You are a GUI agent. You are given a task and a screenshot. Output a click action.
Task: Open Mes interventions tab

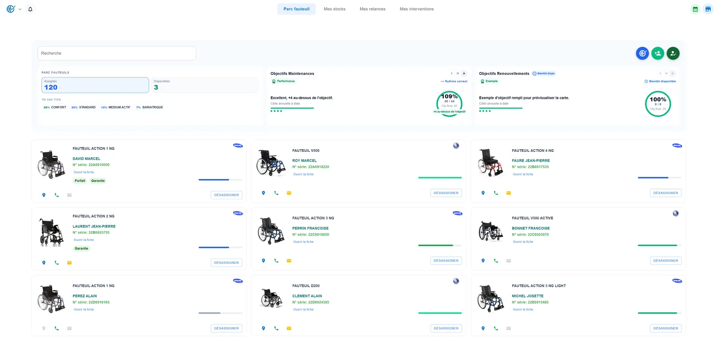tap(417, 9)
